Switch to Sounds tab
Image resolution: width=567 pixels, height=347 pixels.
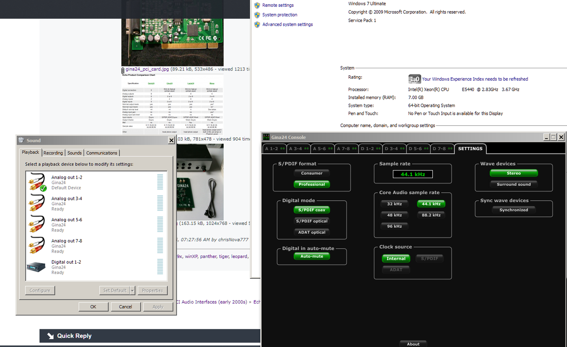click(74, 153)
